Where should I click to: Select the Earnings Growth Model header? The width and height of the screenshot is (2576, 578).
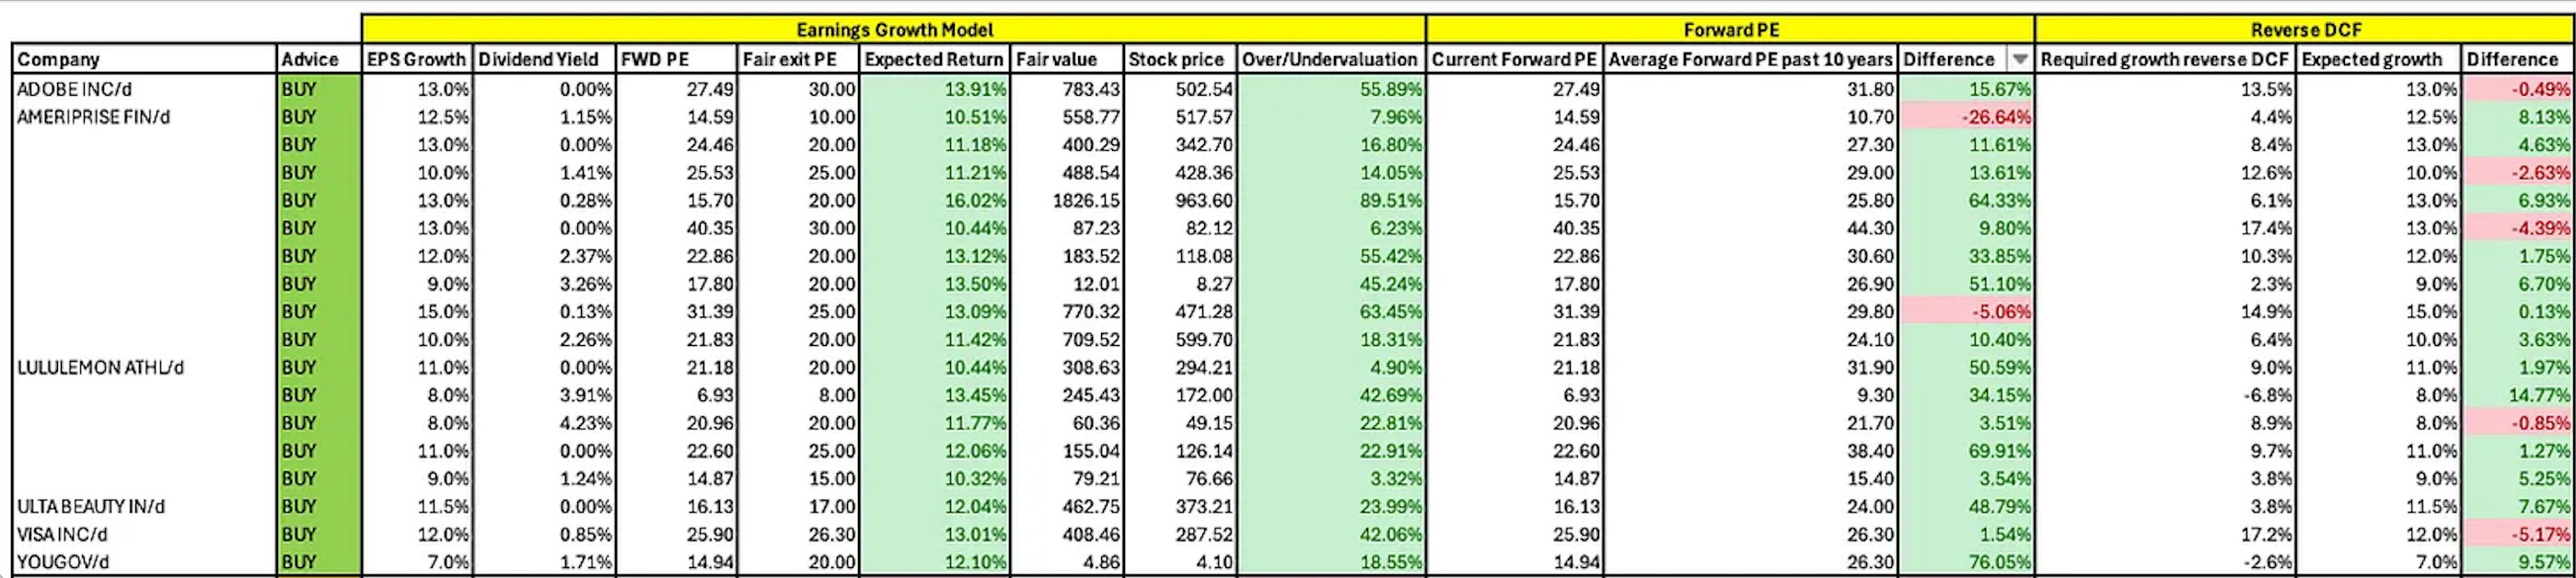pos(894,30)
